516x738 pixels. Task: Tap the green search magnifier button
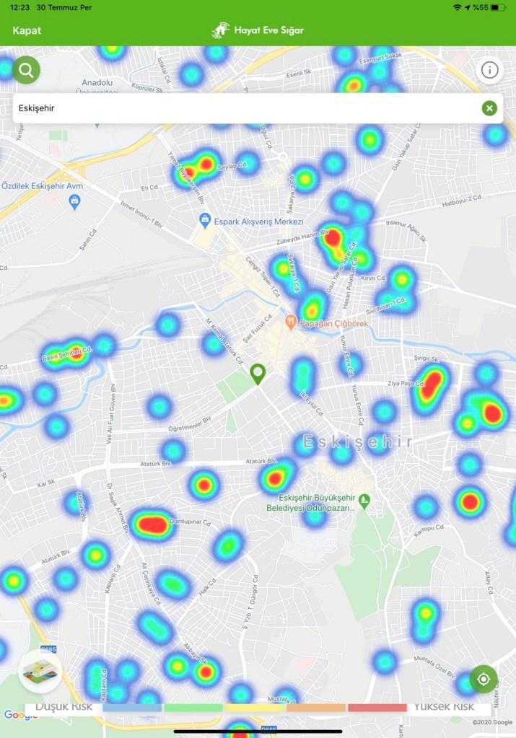tap(26, 70)
